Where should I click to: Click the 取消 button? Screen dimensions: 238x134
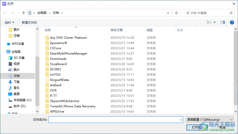pyautogui.click(x=222, y=127)
